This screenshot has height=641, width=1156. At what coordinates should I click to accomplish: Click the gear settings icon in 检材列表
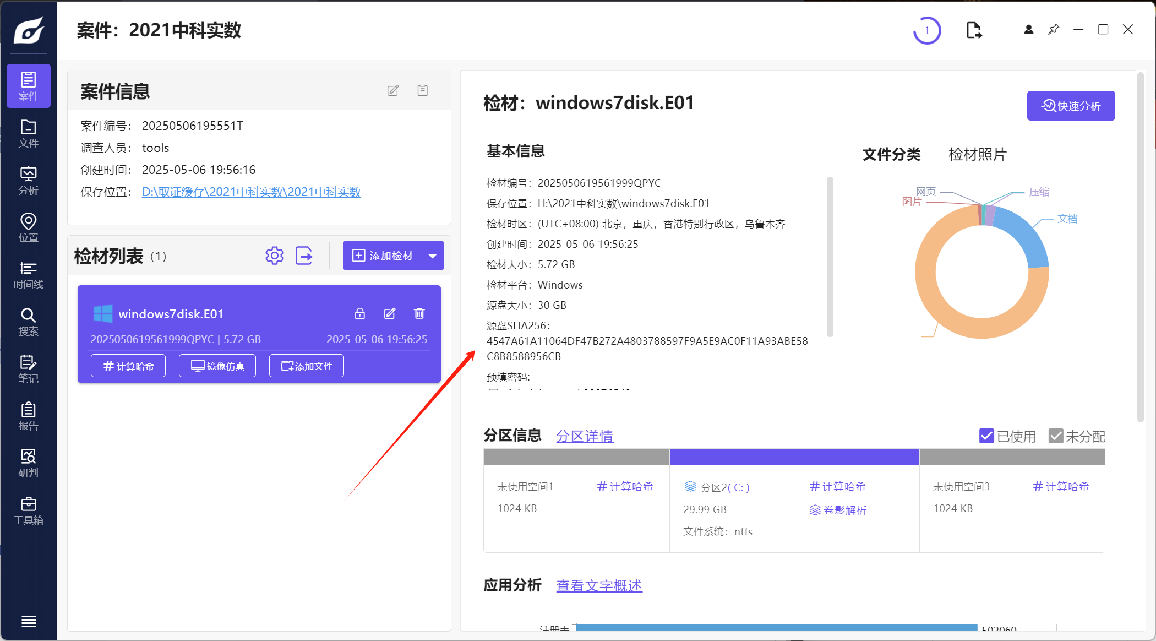point(274,256)
